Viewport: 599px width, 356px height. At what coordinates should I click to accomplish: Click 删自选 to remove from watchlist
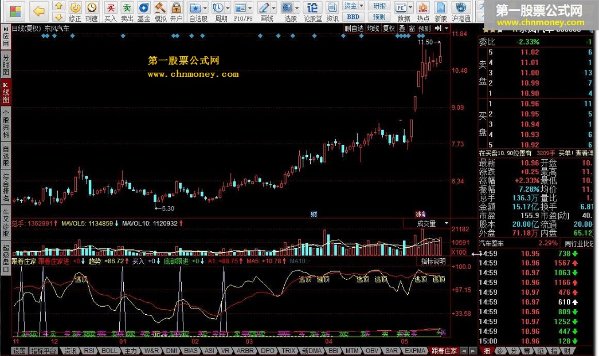[x=354, y=28]
